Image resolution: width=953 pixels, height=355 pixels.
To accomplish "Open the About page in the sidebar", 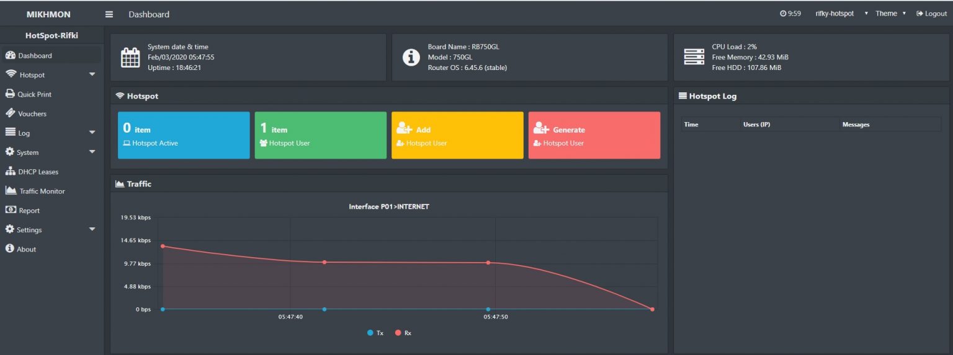I will [51, 248].
